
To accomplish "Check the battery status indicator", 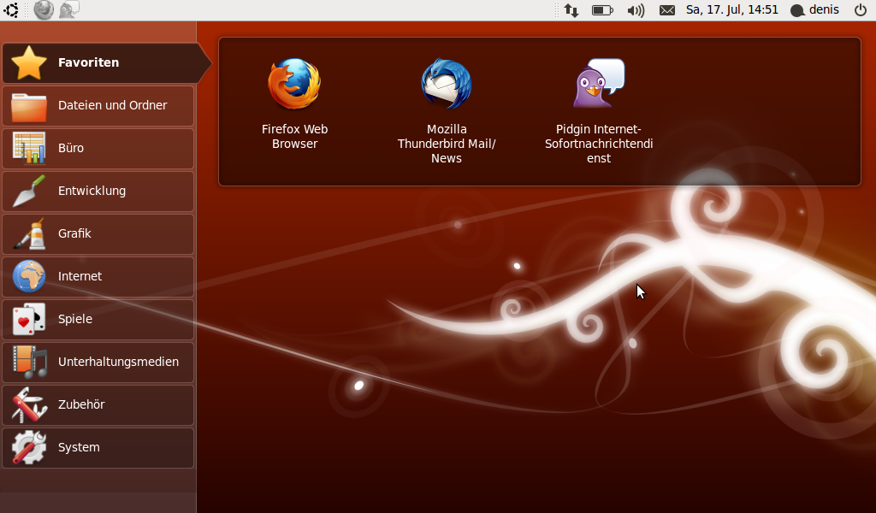I will [602, 10].
